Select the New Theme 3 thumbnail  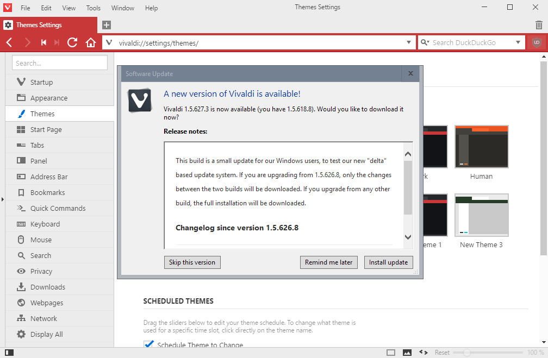point(481,215)
